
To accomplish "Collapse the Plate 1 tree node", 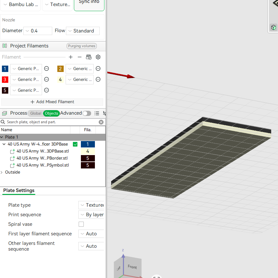I will tap(2, 137).
